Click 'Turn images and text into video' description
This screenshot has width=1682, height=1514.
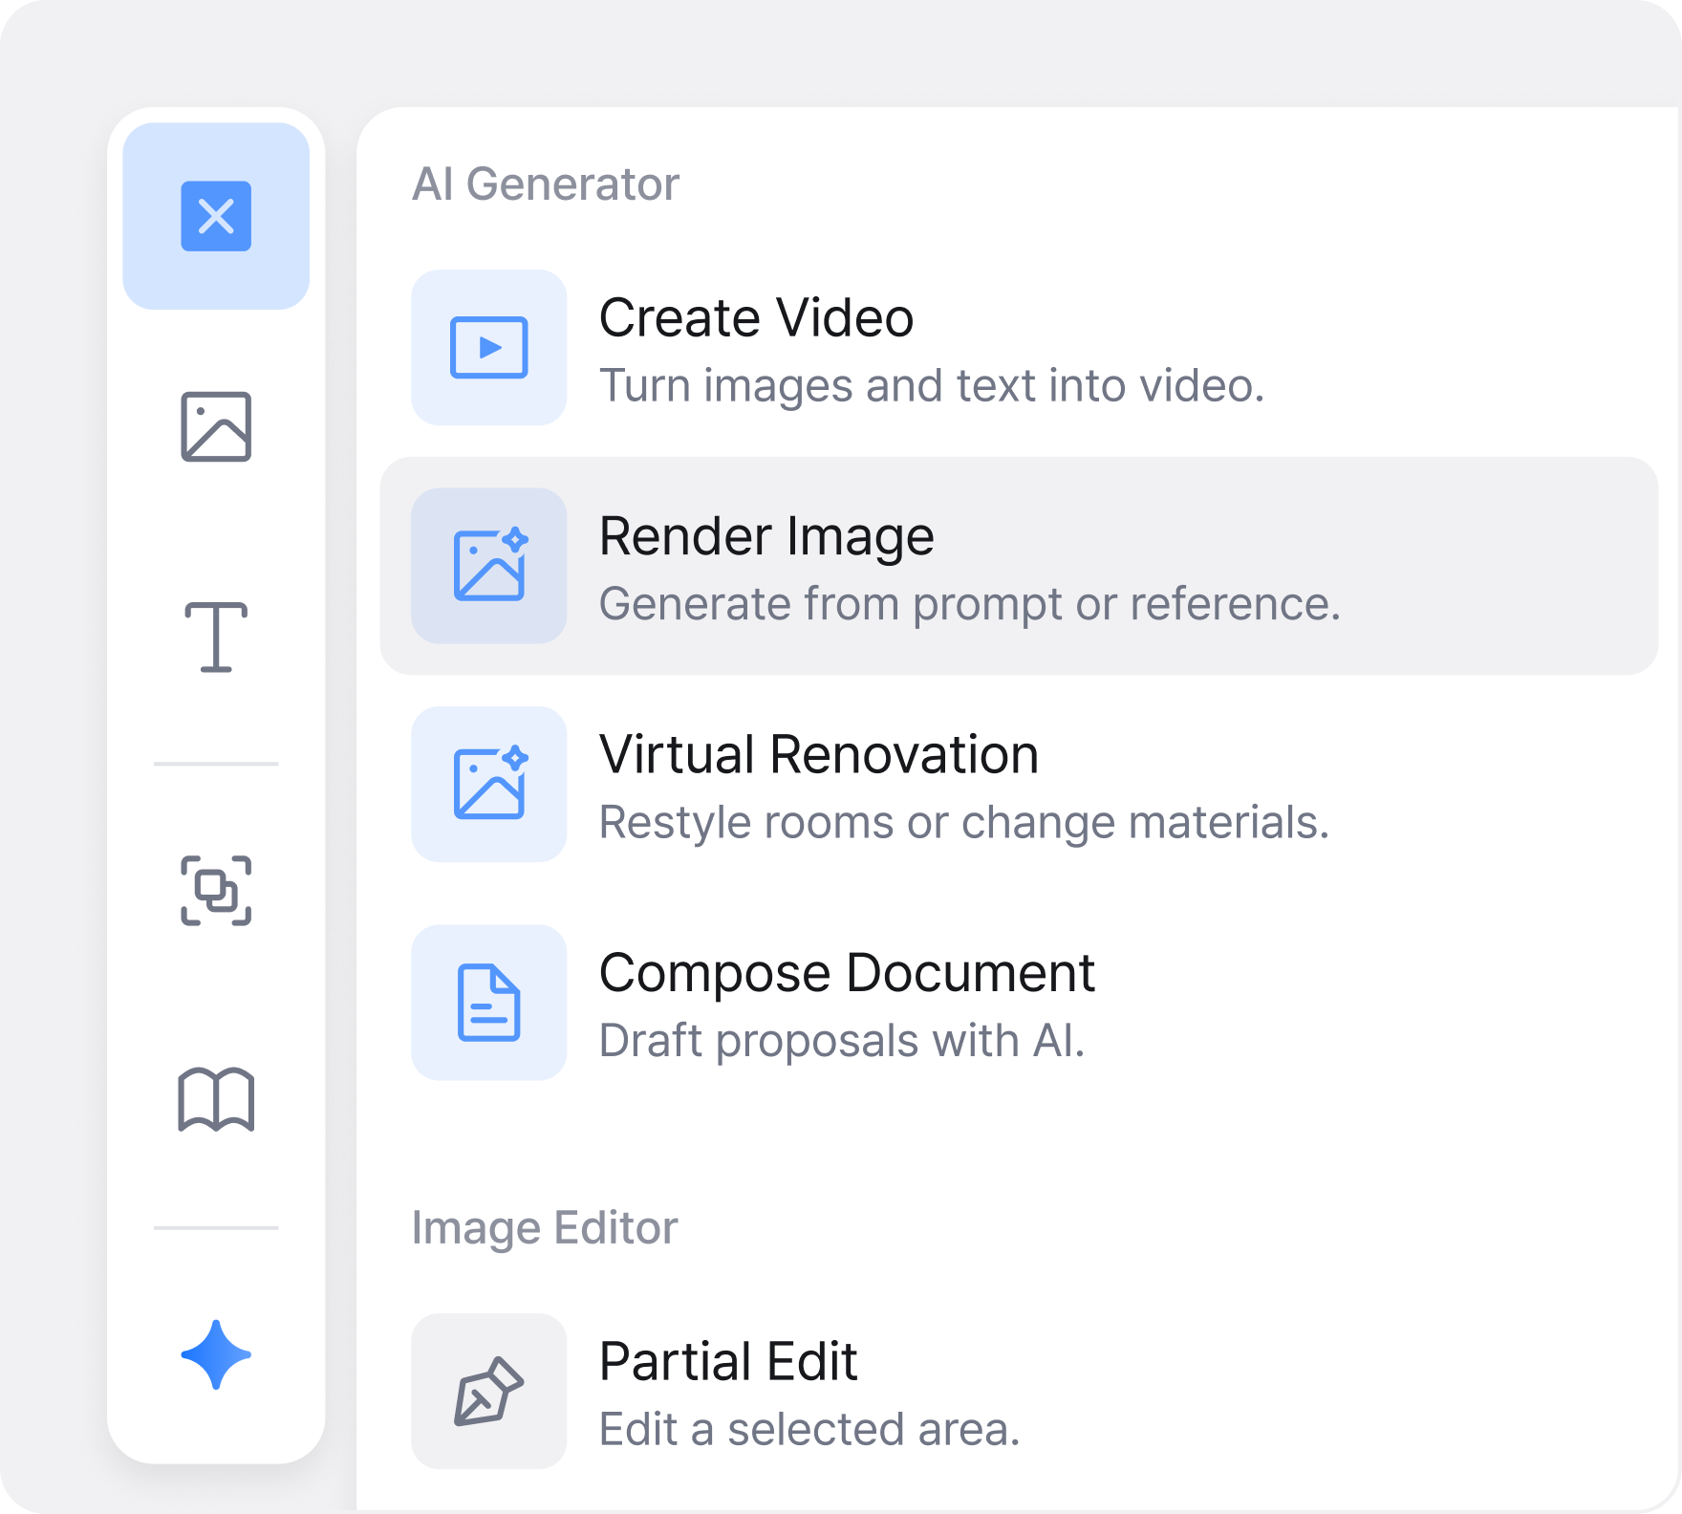coord(931,386)
